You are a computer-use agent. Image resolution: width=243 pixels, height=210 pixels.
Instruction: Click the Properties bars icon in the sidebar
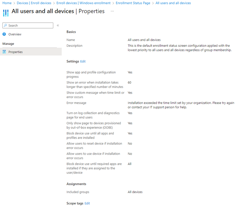4,52
